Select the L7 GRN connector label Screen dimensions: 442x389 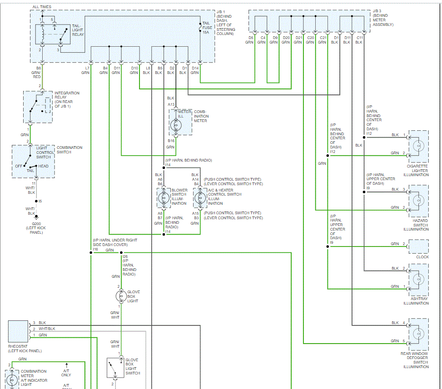click(86, 70)
